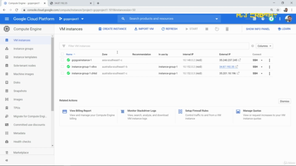Click CREATE INSTANCE button
Image resolution: width=296 pixels, height=166 pixels.
click(112, 29)
